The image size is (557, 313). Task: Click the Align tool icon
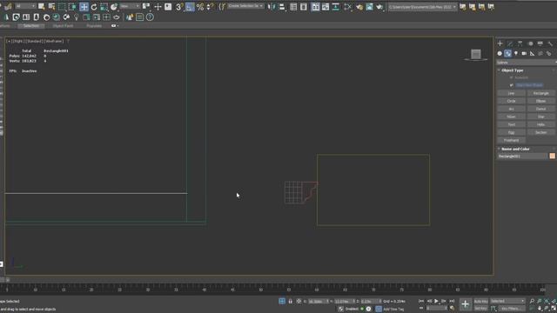282,7
